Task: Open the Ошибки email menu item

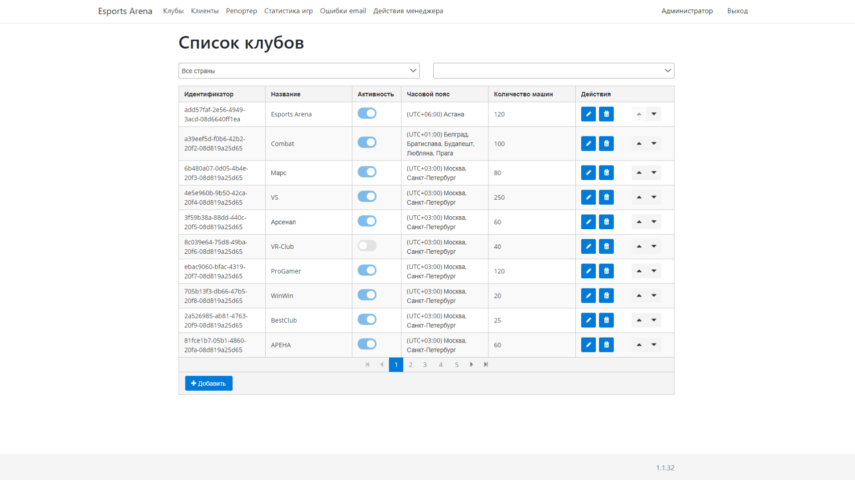Action: tap(343, 11)
